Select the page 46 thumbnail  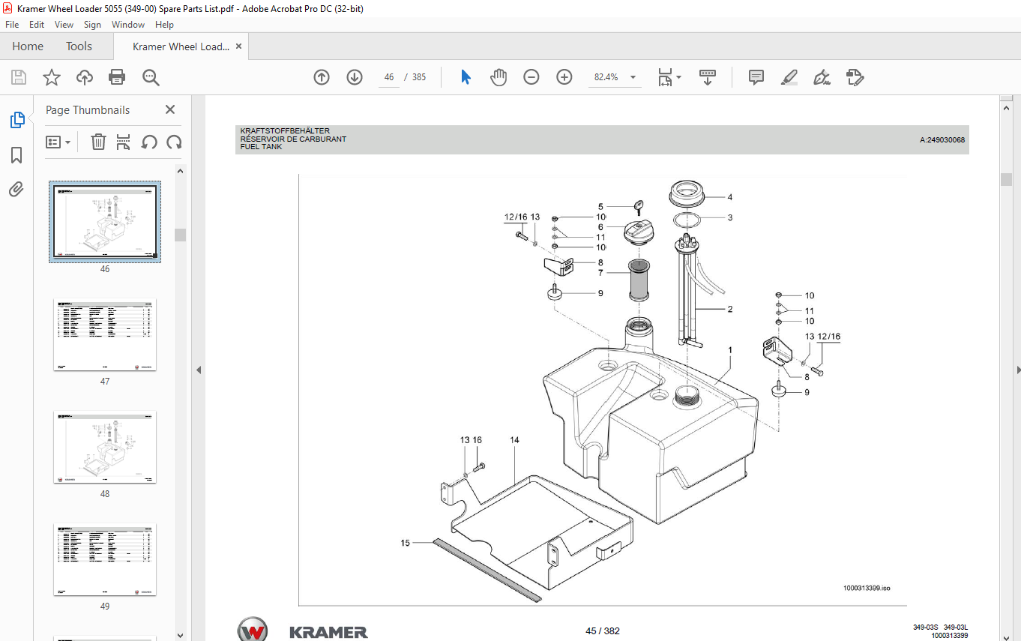click(105, 221)
